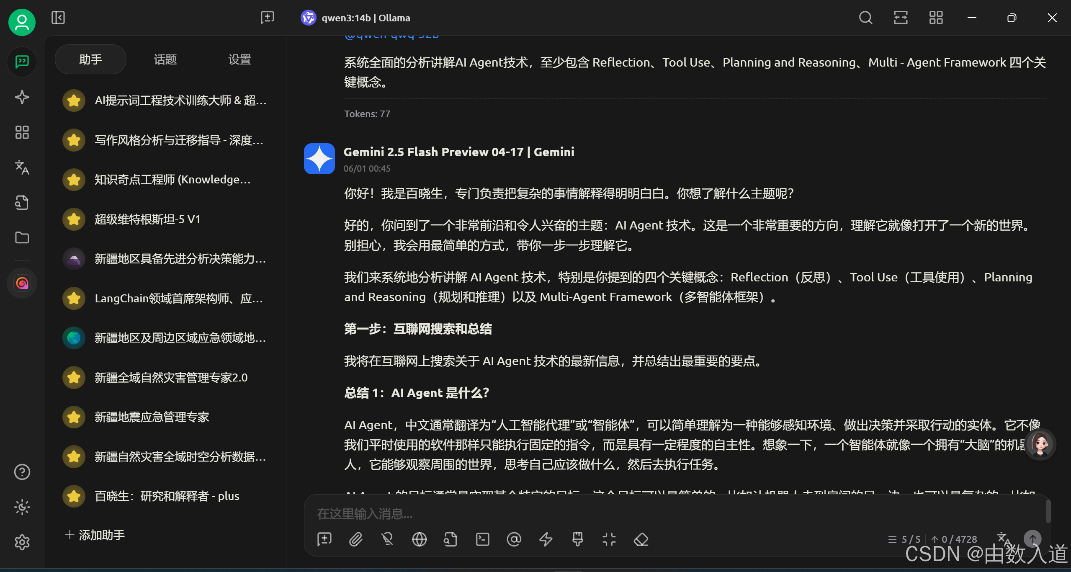This screenshot has height=572, width=1071.
Task: Select assistant 写作风格分析与迁移指导
Action: 165,140
